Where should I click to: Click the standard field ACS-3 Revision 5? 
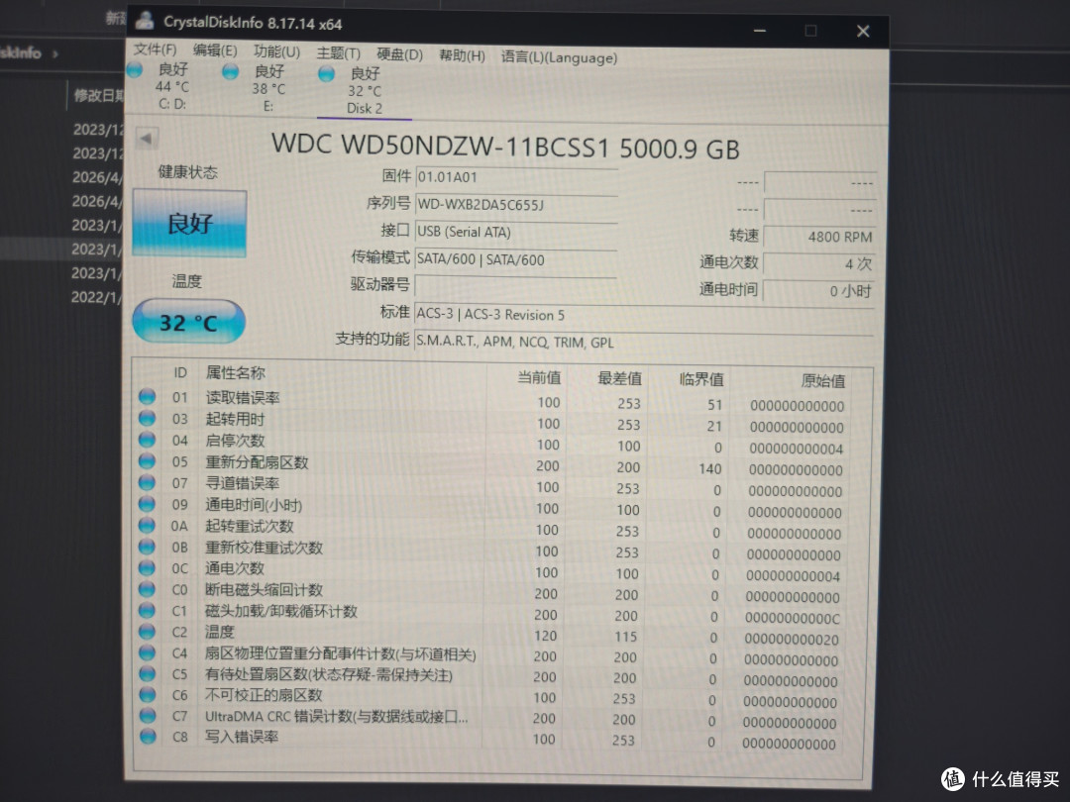(x=644, y=315)
